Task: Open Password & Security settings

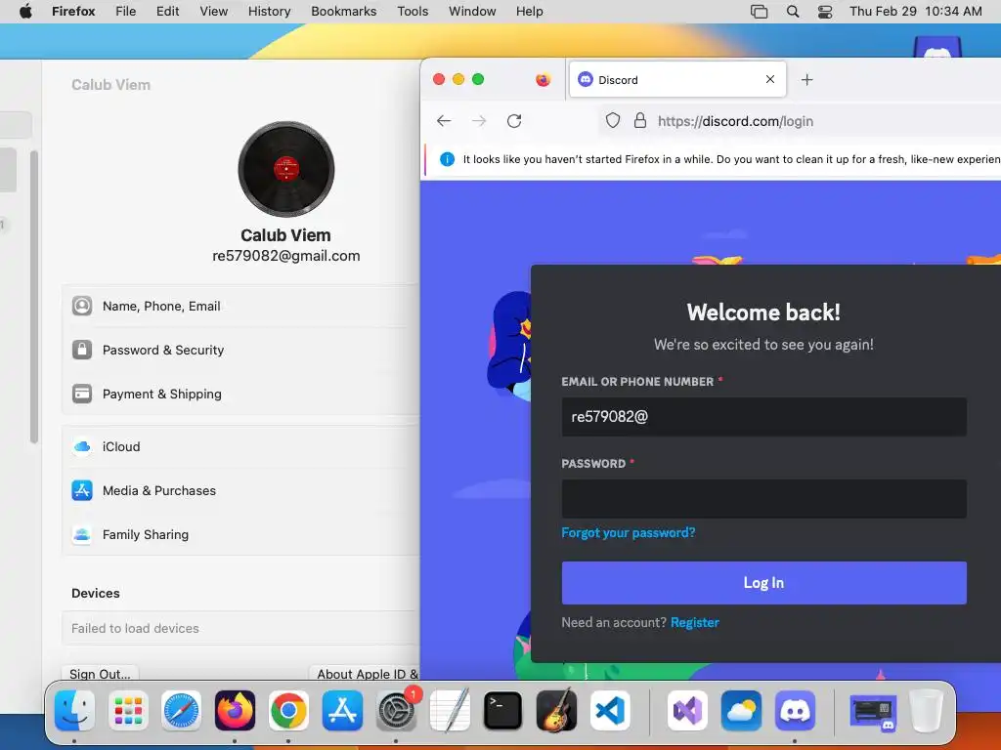Action: (240, 351)
